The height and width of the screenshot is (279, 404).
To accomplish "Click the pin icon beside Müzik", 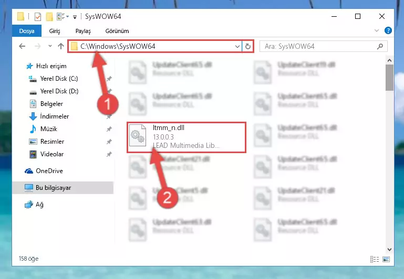I will coord(109,129).
